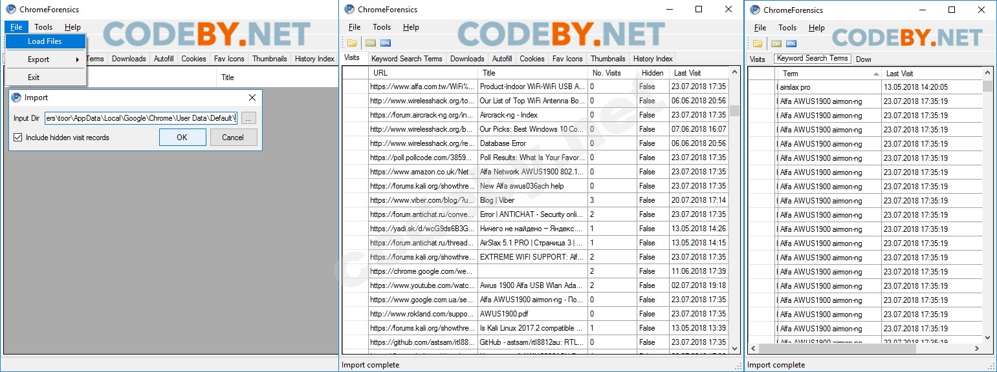
Task: Select the Autofill tab in the middle window
Action: click(x=502, y=58)
